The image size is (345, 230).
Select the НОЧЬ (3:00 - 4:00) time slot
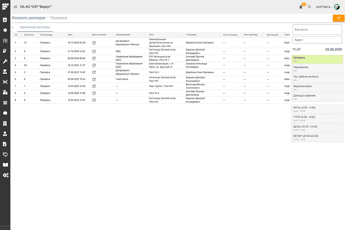click(x=317, y=109)
